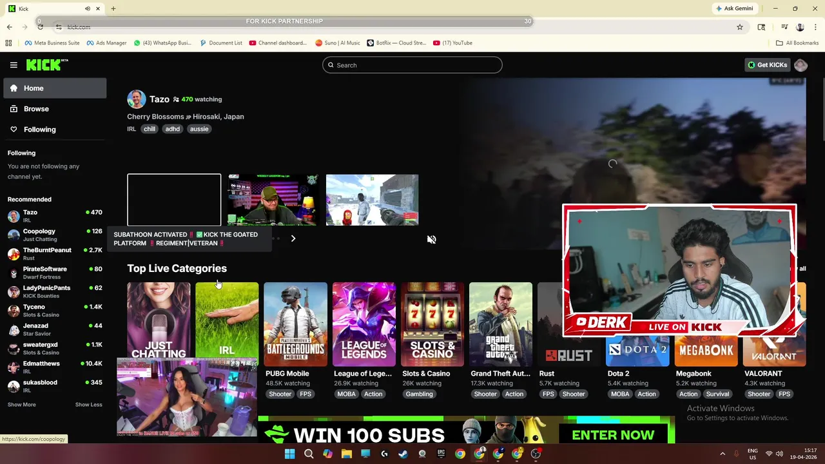Open Steam from taskbar
This screenshot has height=464, width=825.
point(403,454)
